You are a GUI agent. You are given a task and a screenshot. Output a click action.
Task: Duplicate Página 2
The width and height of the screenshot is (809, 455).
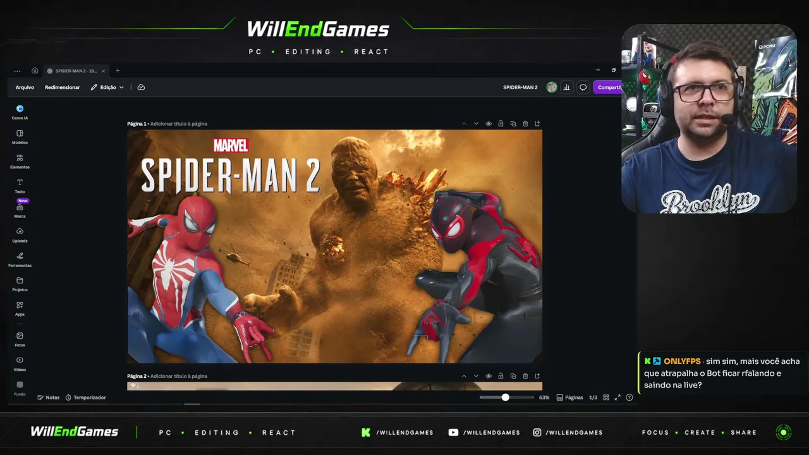(513, 376)
